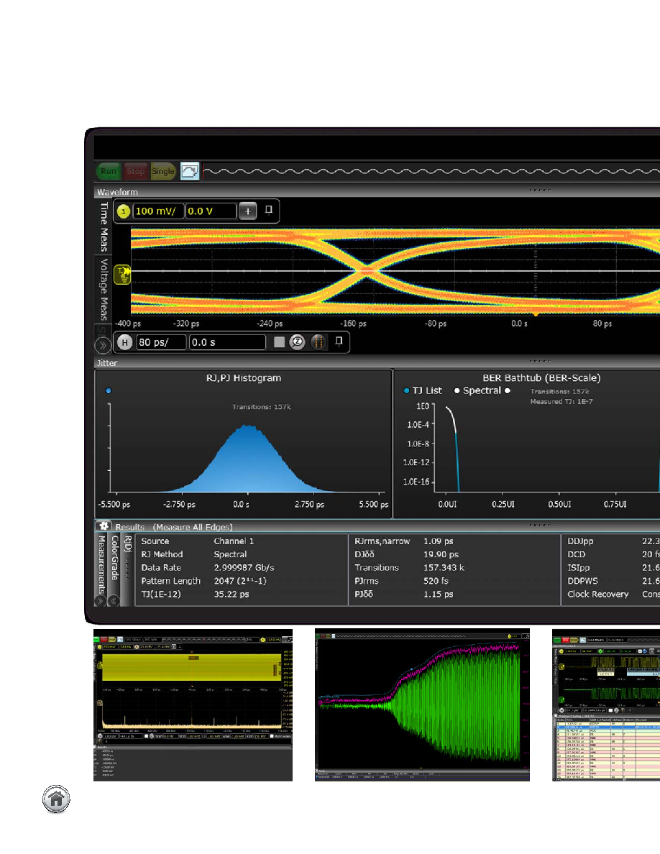Screen dimensions: 660x854
Task: Click the yellow Single acquisition button
Action: pyautogui.click(x=162, y=171)
